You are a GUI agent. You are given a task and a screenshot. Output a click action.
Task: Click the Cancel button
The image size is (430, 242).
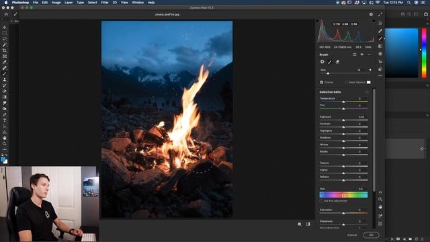(352, 235)
